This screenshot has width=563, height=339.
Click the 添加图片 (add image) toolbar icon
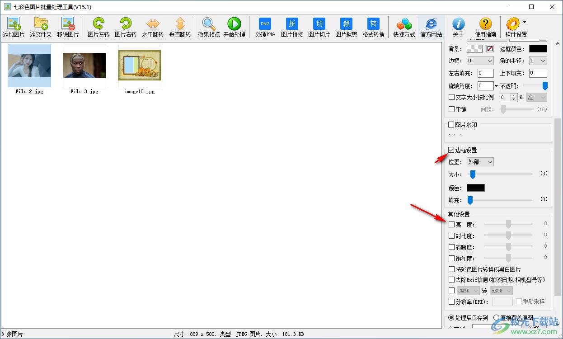point(14,27)
